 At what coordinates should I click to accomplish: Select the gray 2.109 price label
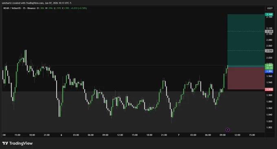pyautogui.click(x=269, y=31)
